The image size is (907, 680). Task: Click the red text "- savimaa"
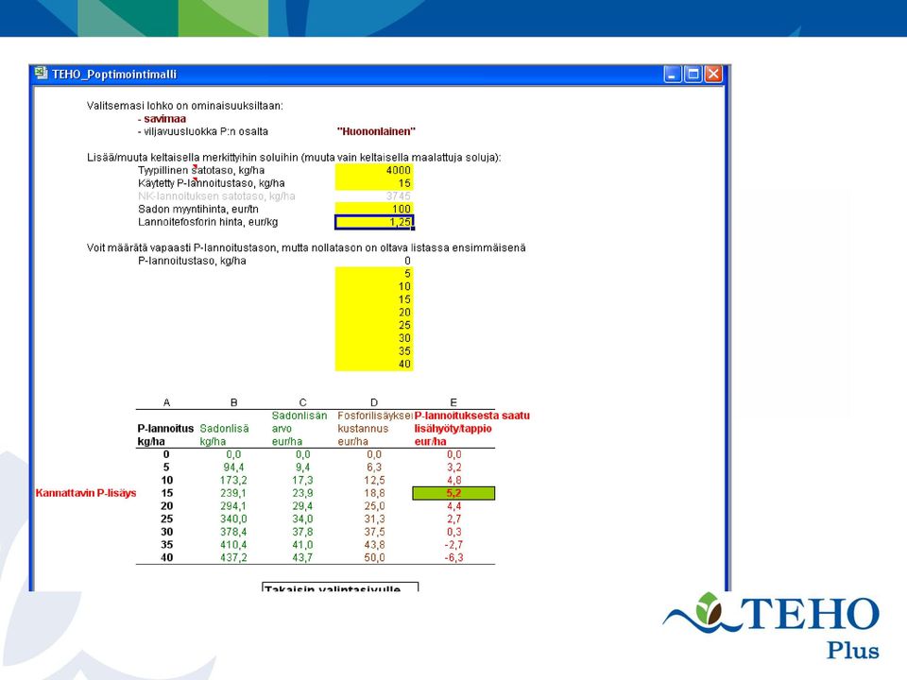pos(162,119)
